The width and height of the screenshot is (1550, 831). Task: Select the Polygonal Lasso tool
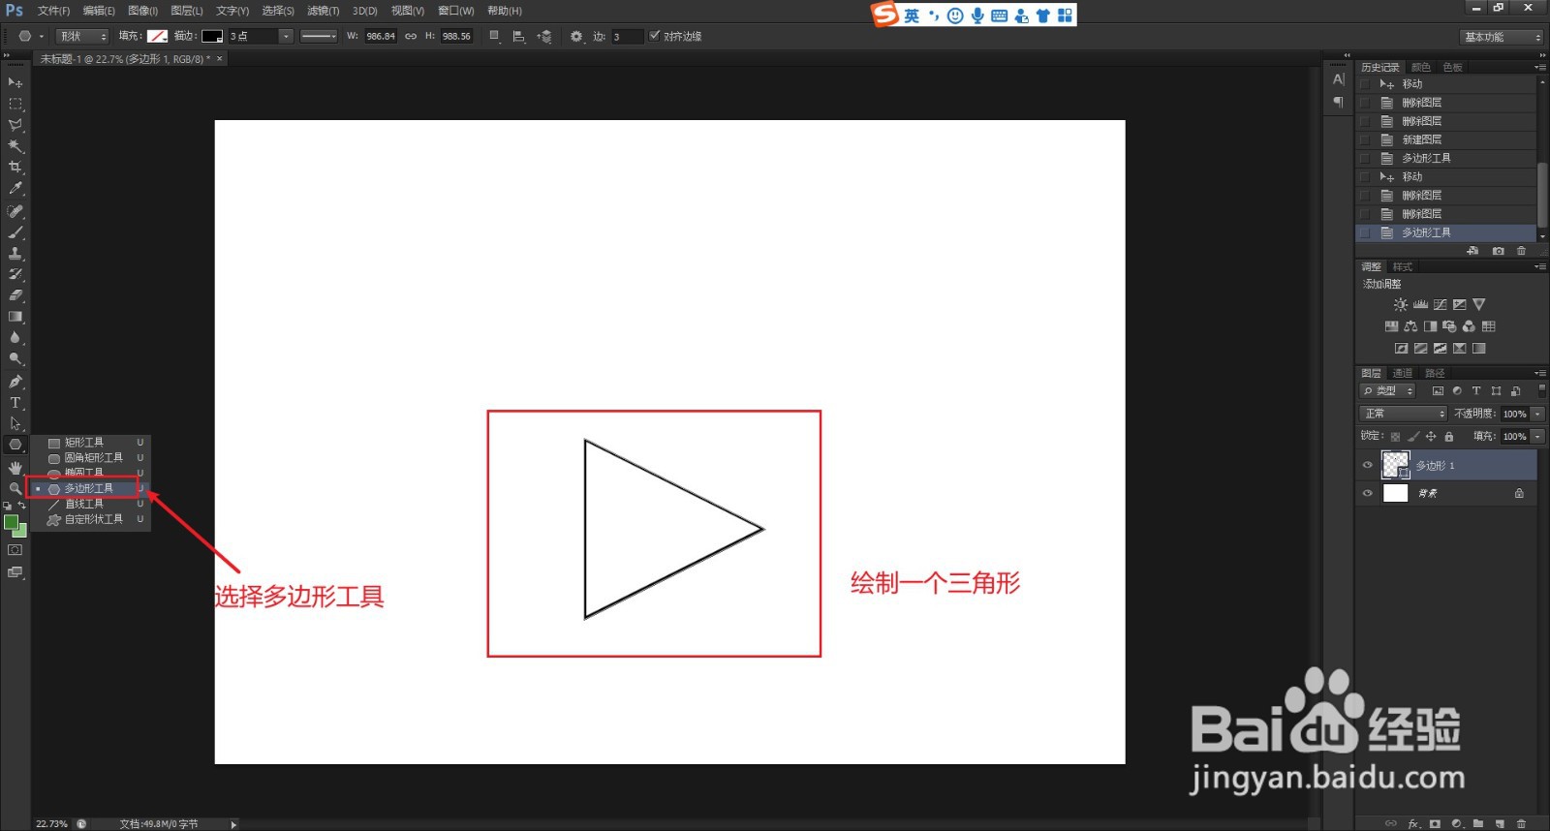pyautogui.click(x=15, y=125)
